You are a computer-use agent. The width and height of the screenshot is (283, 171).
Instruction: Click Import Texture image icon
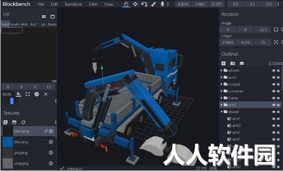pos(14,122)
